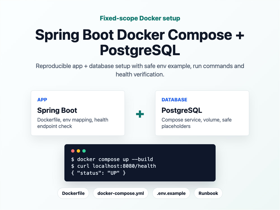Click the "Dockerfile, env mapping, health endpoint check" description
This screenshot has width=280, height=210.
pyautogui.click(x=73, y=123)
